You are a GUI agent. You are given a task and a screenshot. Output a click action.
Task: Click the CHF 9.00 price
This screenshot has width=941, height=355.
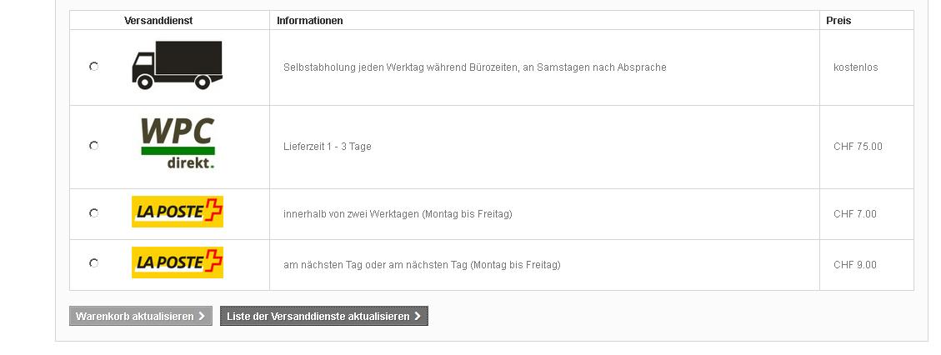(855, 265)
